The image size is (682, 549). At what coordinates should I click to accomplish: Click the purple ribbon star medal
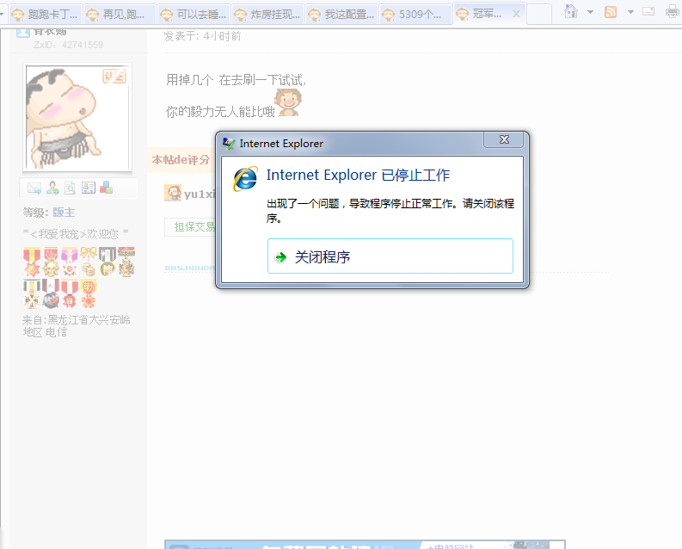click(x=70, y=262)
